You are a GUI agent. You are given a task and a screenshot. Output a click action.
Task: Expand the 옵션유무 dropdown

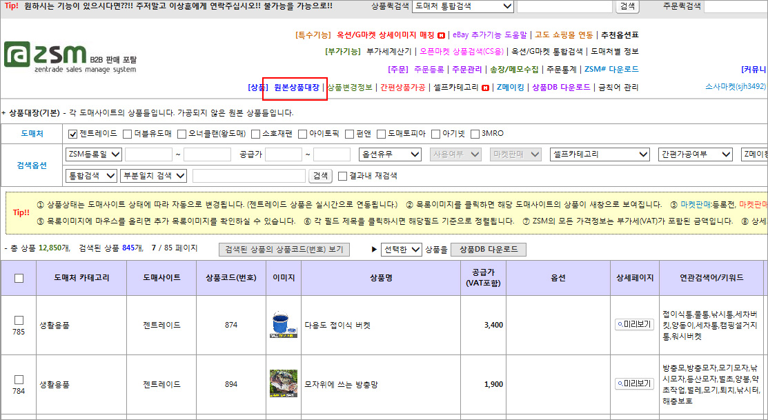click(391, 154)
